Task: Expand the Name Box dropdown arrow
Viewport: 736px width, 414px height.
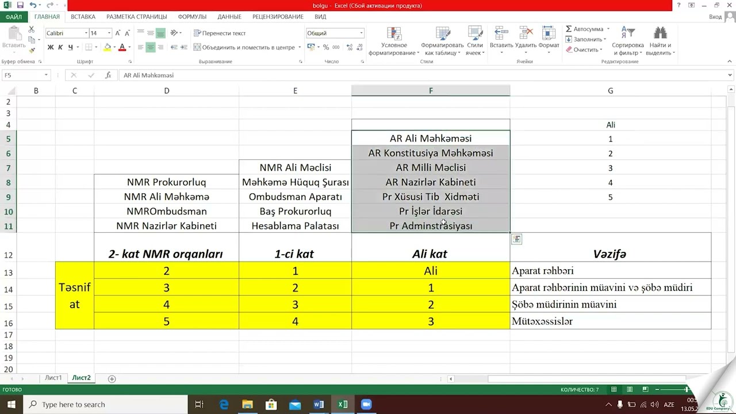Action: (46, 75)
